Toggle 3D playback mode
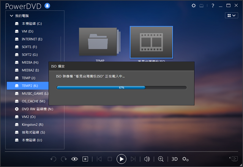Screen dimensions: 243x167 (x=175, y=159)
